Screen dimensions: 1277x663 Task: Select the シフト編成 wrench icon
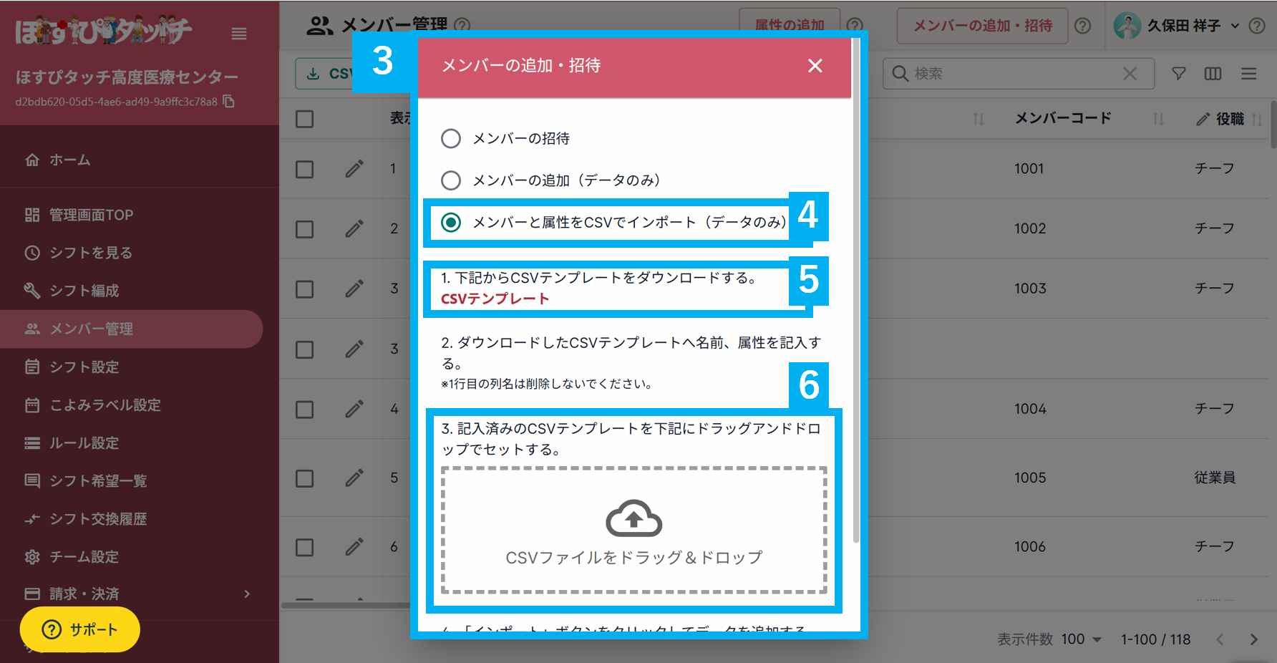31,291
